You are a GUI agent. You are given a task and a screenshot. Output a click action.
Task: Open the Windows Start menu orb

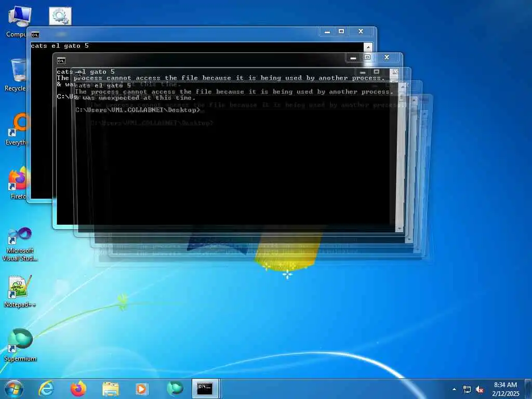pyautogui.click(x=14, y=389)
